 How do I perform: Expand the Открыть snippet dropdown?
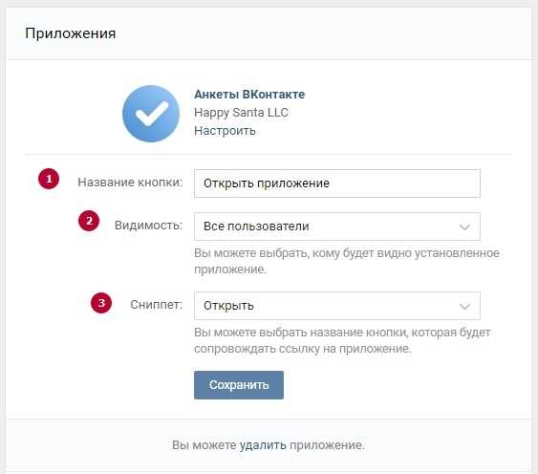click(337, 306)
